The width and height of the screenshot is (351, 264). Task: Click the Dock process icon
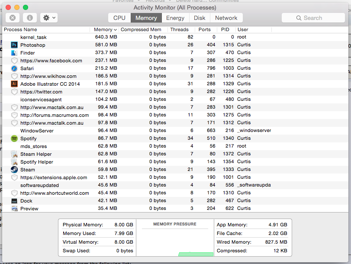(14, 201)
